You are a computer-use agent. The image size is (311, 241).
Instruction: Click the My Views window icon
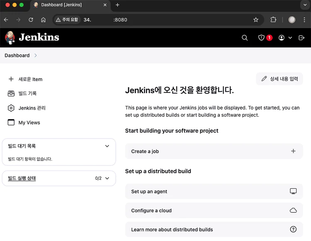pos(11,123)
